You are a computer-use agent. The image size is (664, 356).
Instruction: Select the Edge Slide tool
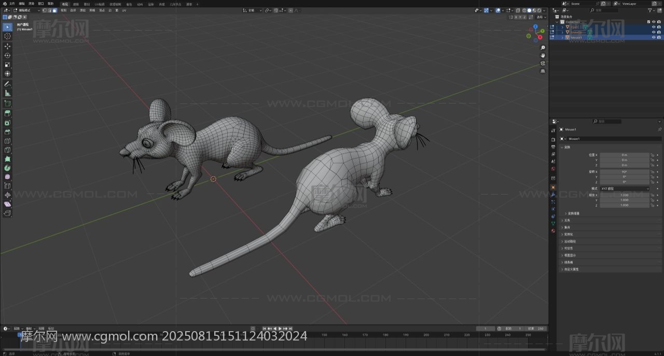pyautogui.click(x=7, y=186)
